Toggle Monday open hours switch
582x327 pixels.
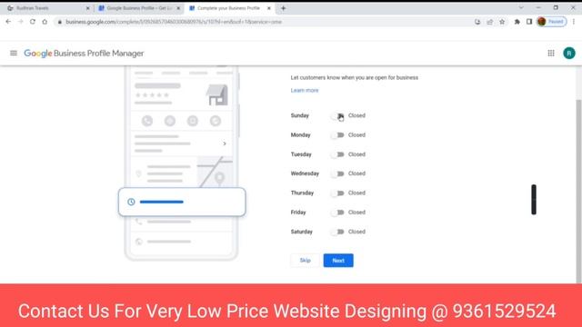pos(337,135)
